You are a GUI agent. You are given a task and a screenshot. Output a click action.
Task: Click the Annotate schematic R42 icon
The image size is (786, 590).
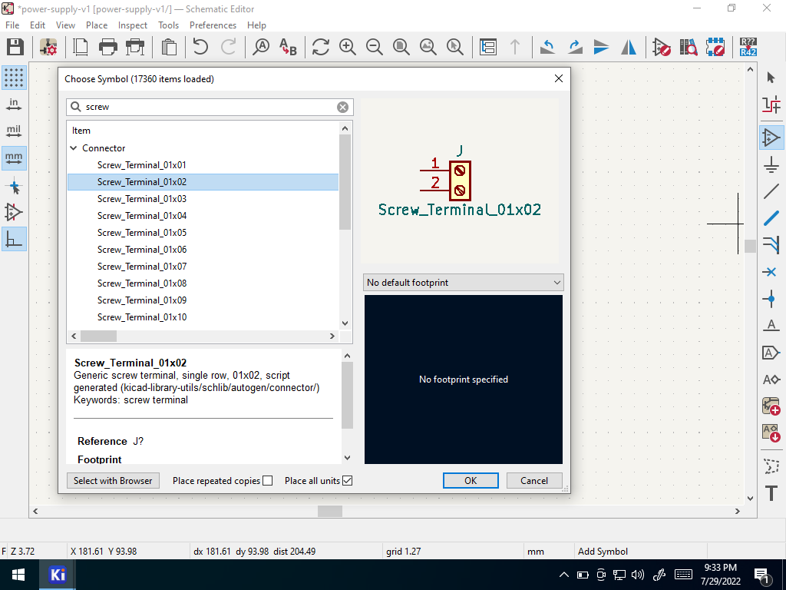click(748, 47)
